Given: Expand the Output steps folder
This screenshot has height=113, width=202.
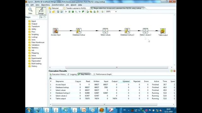Looking at the screenshot, I should coord(33,24).
